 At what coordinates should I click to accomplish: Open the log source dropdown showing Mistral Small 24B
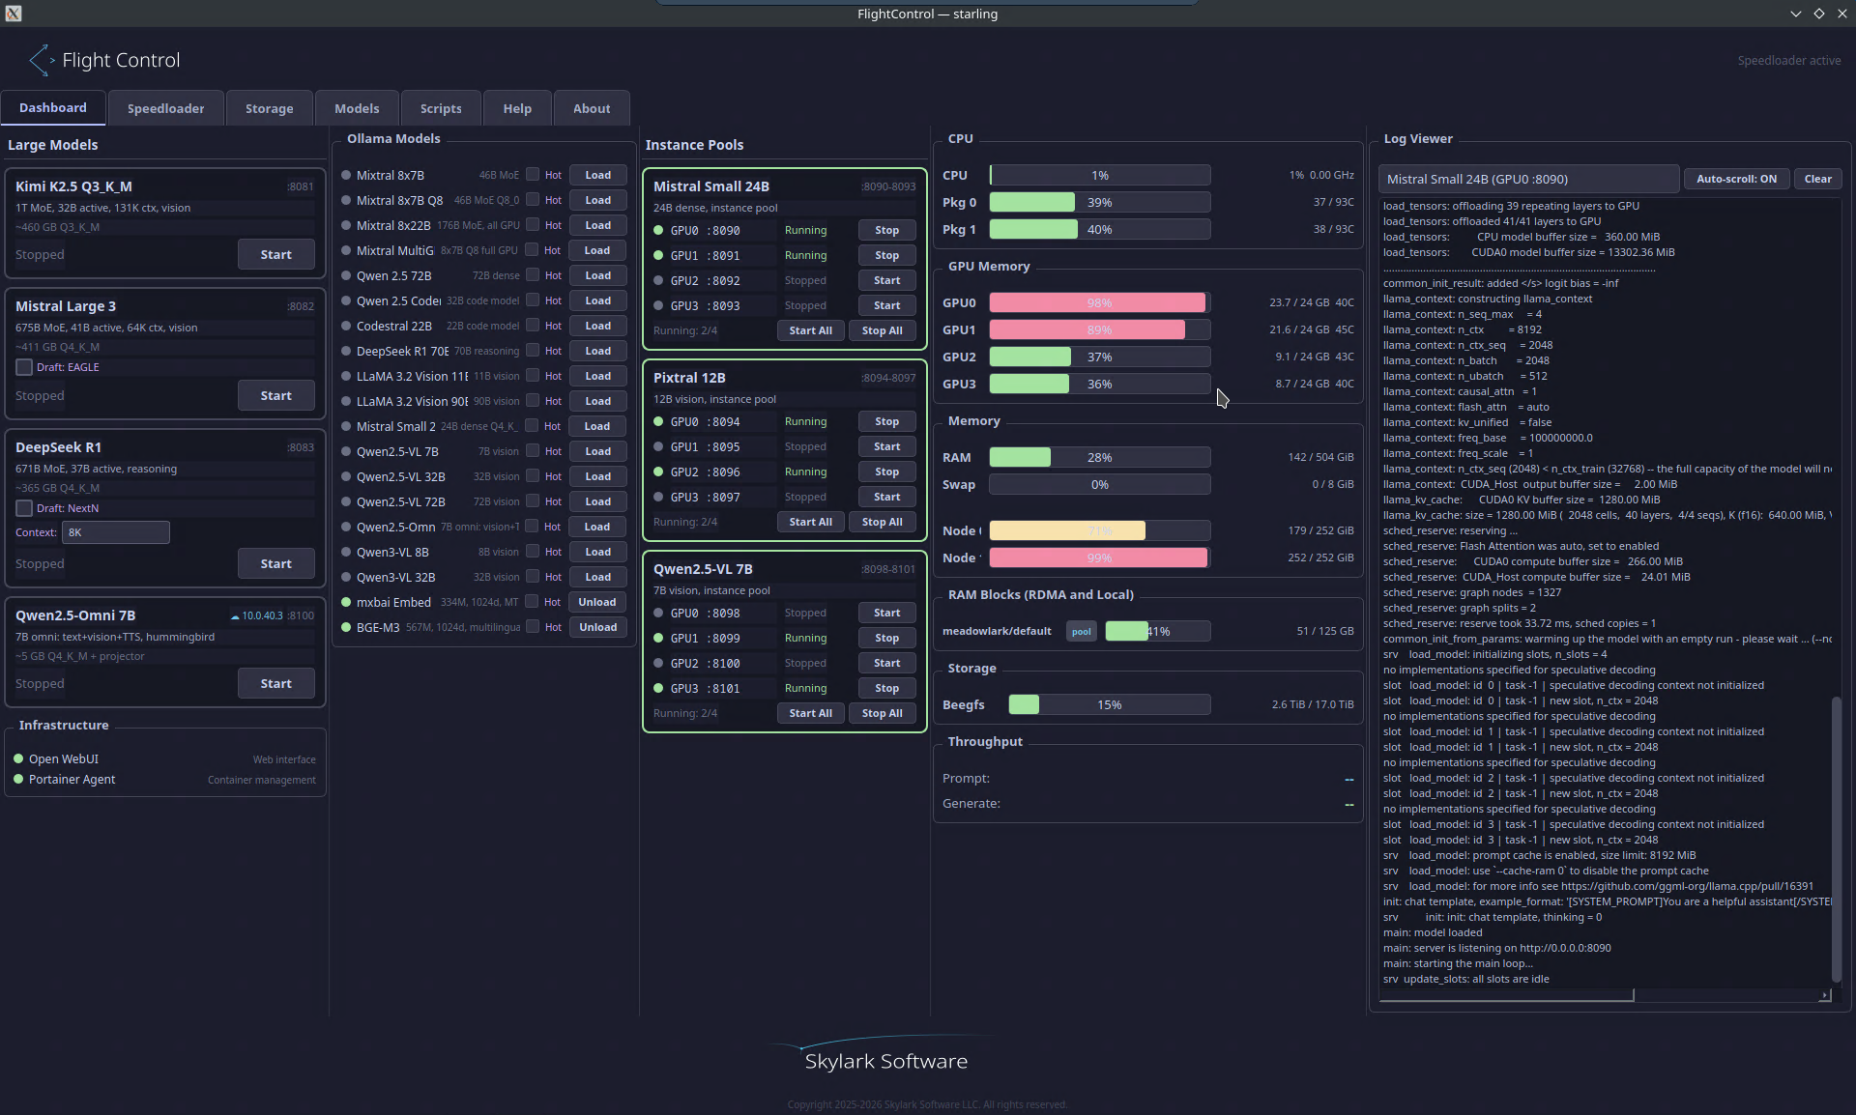[x=1525, y=179]
